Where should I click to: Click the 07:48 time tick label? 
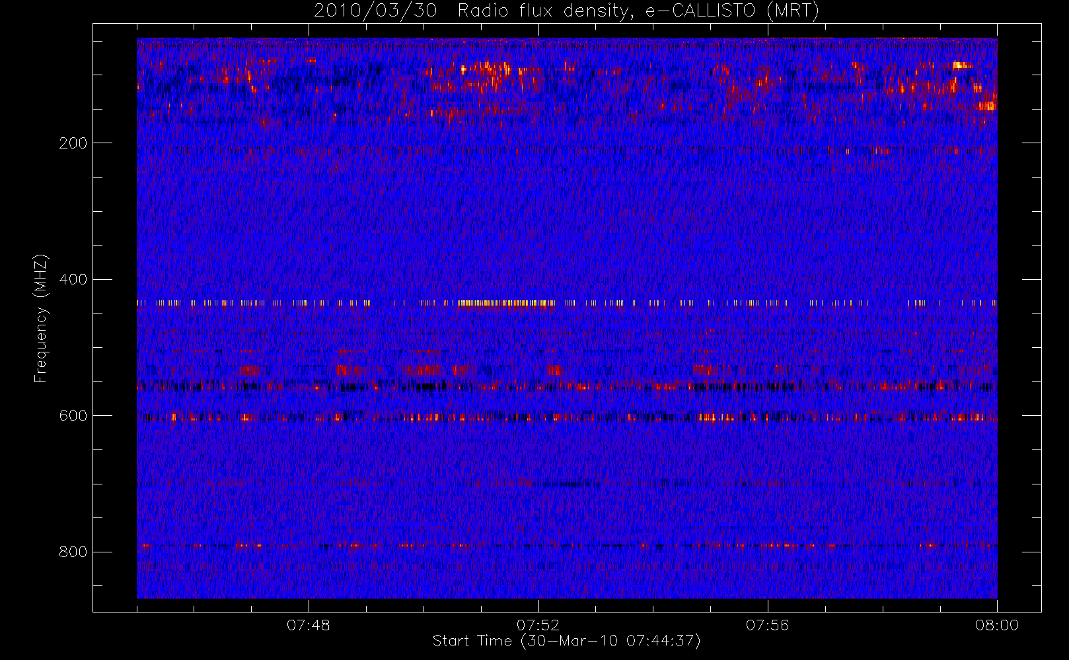coord(309,625)
